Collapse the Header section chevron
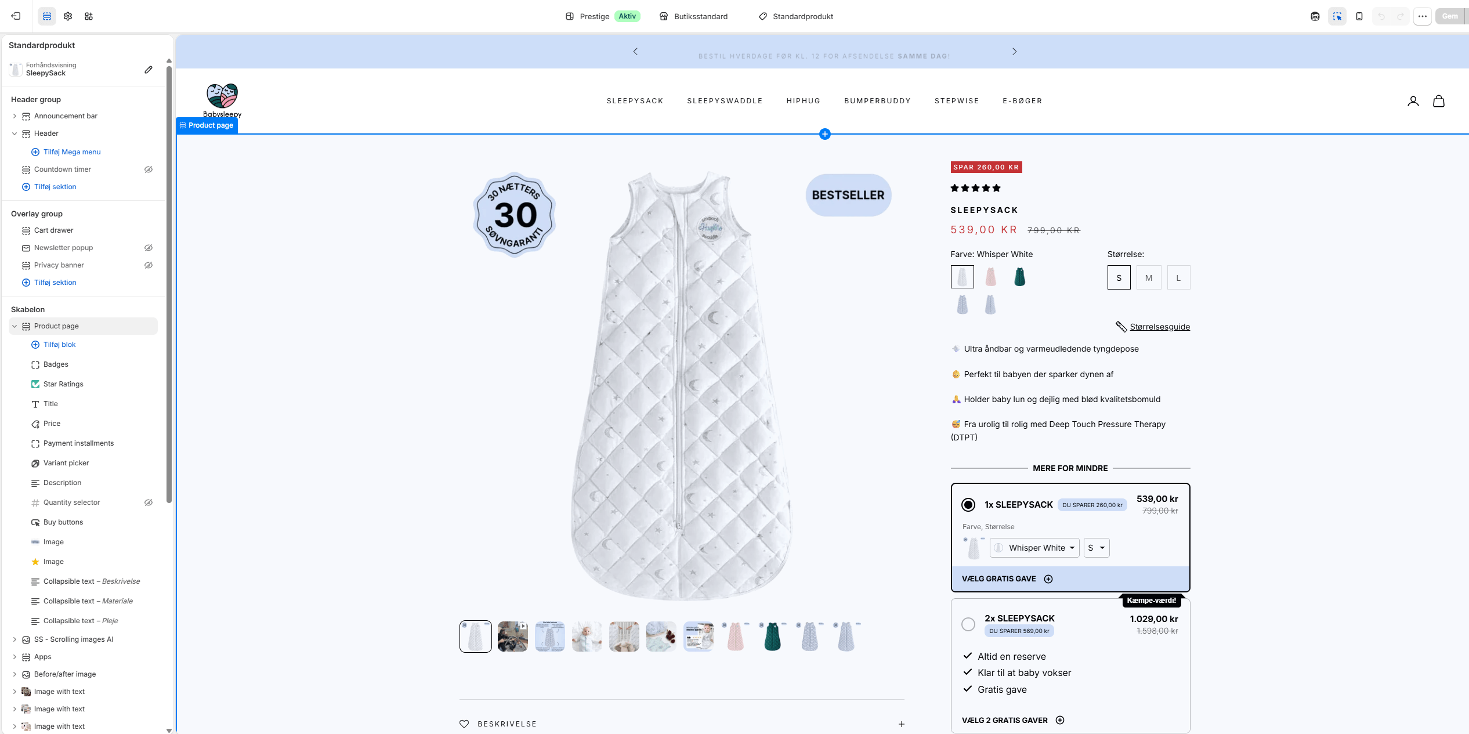The width and height of the screenshot is (1469, 734). pos(15,133)
